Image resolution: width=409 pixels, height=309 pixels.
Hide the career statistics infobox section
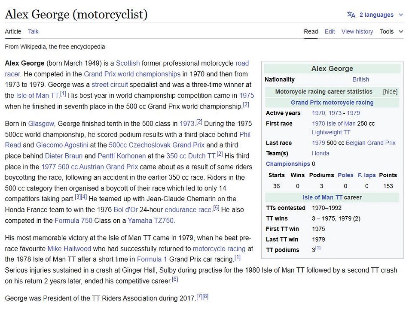tap(390, 92)
